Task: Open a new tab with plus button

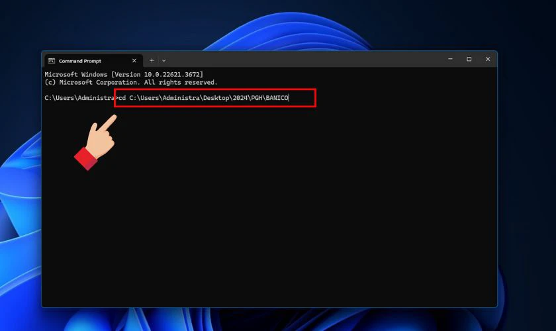Action: point(152,61)
